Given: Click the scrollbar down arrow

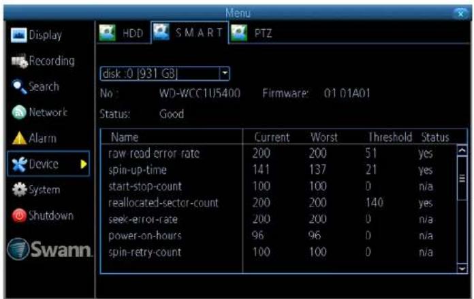Looking at the screenshot, I should 462,268.
